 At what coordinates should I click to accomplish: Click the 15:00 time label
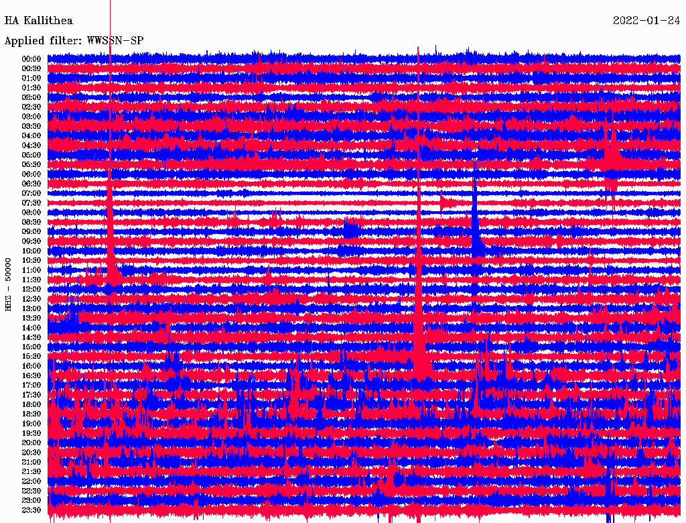point(31,347)
